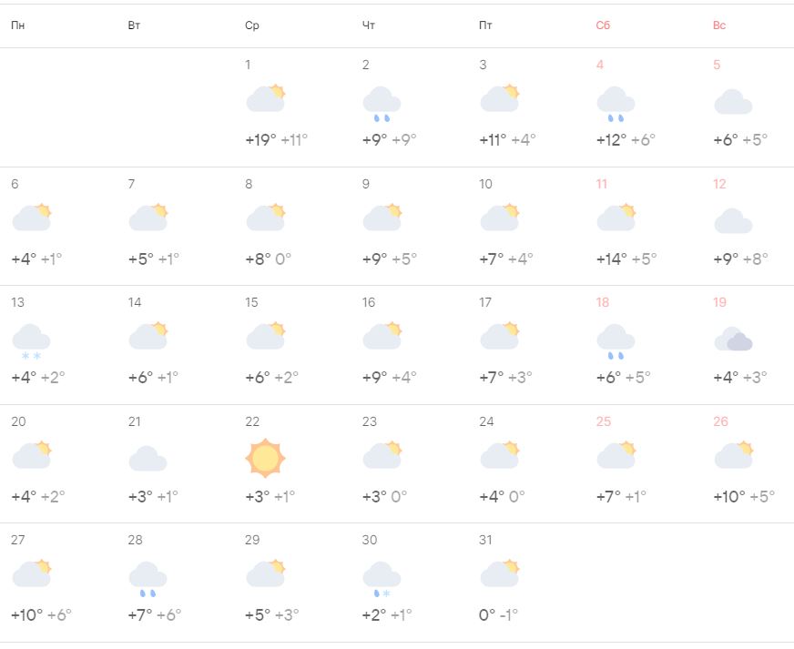Click the Пн weekday column header
Image resolution: width=794 pixels, height=649 pixels.
click(18, 25)
